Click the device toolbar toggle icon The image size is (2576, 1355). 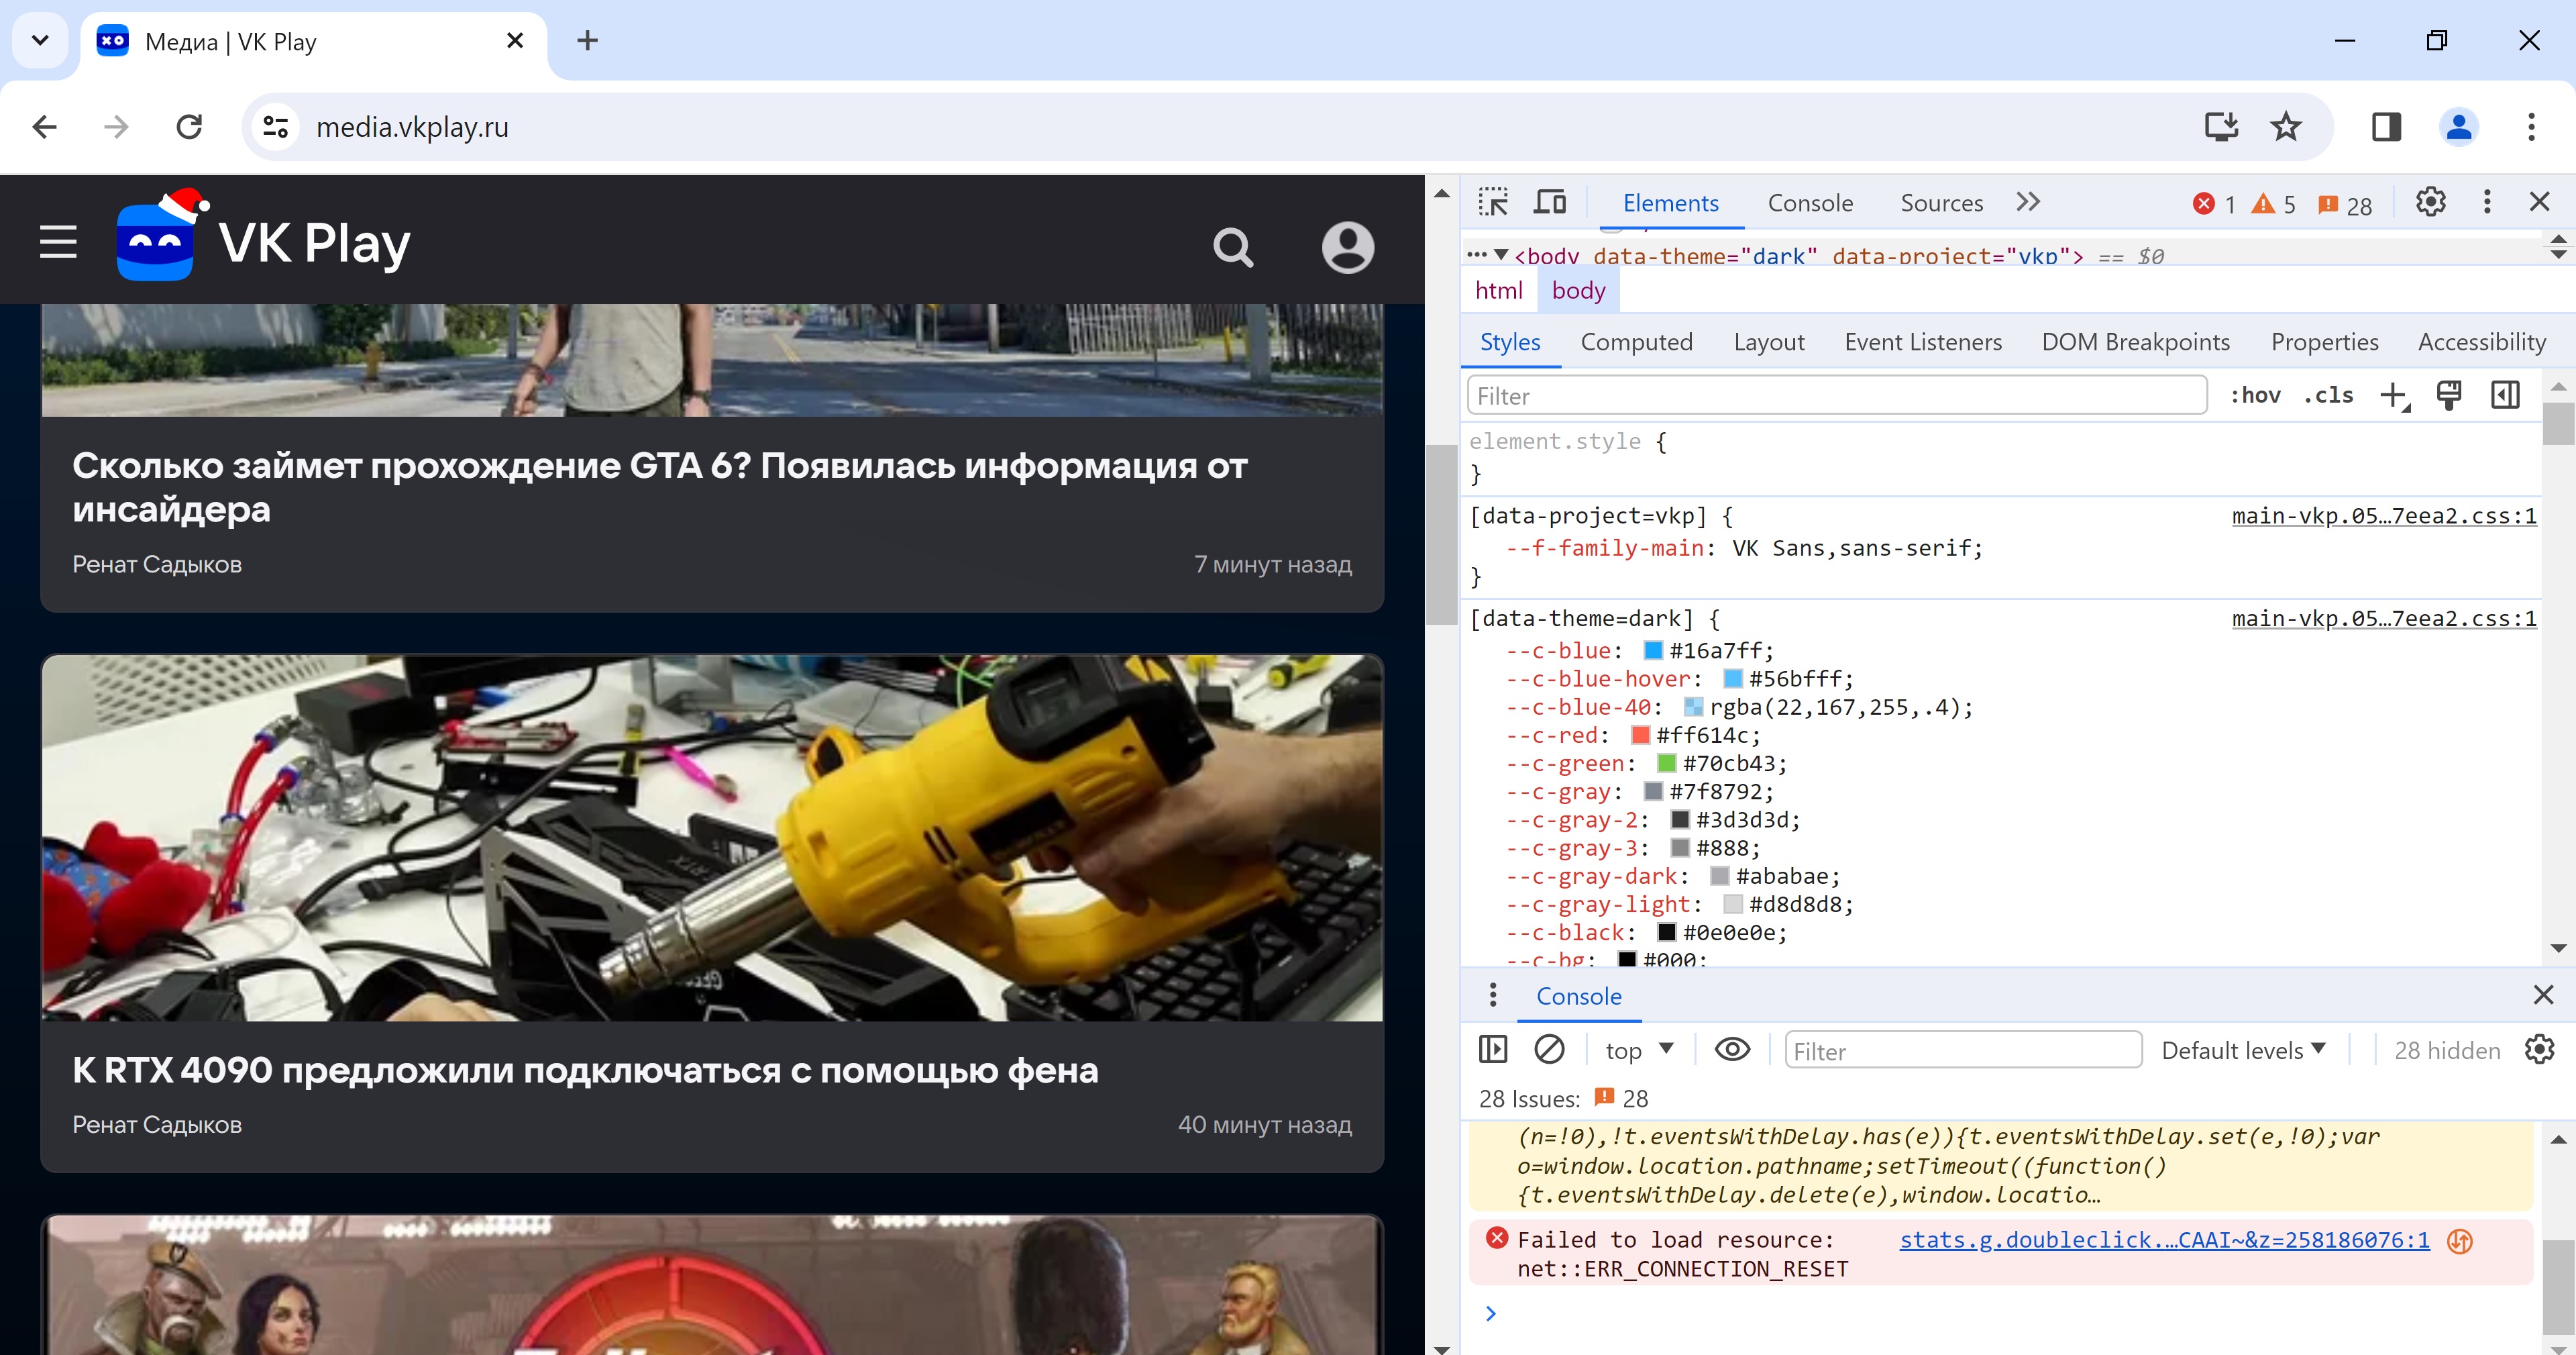click(1547, 203)
